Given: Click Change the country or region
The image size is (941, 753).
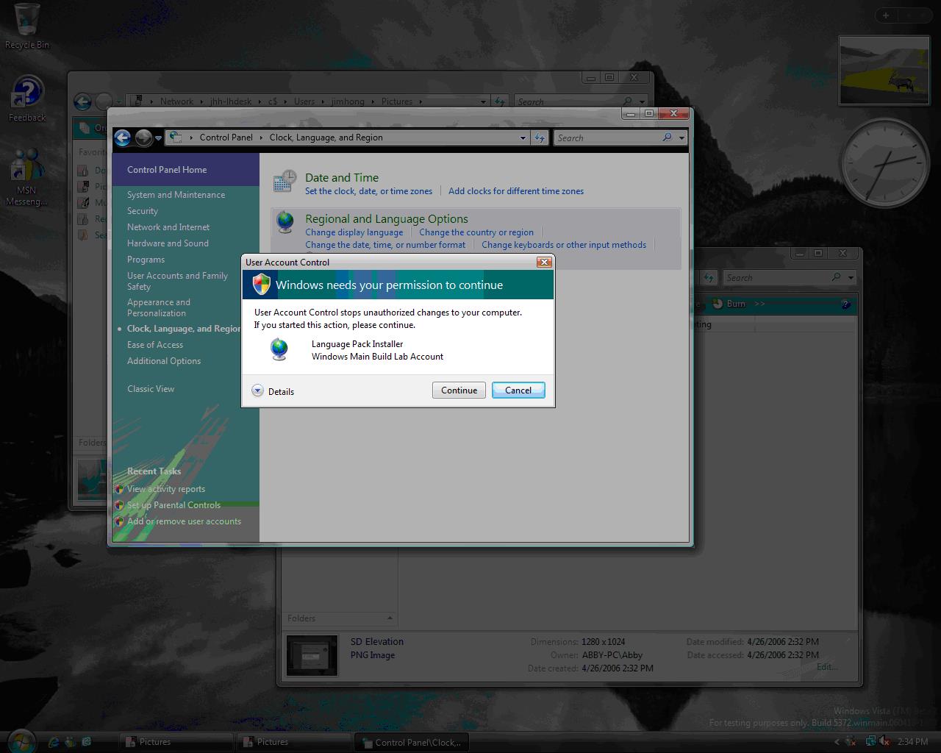Looking at the screenshot, I should (x=476, y=232).
